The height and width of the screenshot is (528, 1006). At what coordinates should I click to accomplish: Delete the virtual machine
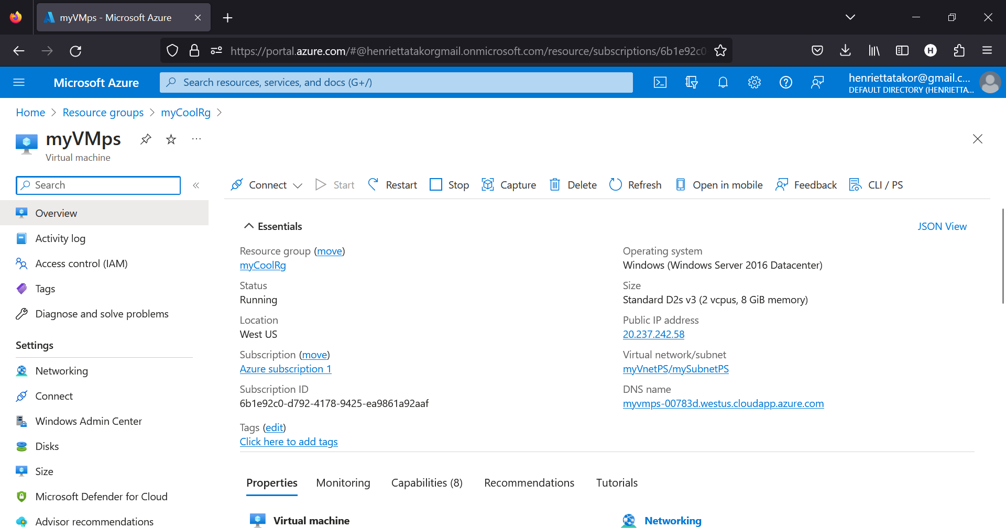pos(573,185)
